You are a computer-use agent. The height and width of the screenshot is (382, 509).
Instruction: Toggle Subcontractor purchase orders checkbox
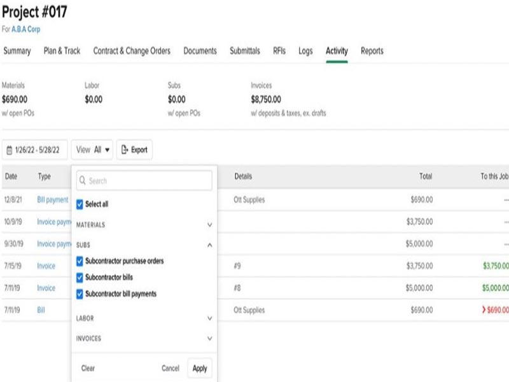[x=80, y=261]
